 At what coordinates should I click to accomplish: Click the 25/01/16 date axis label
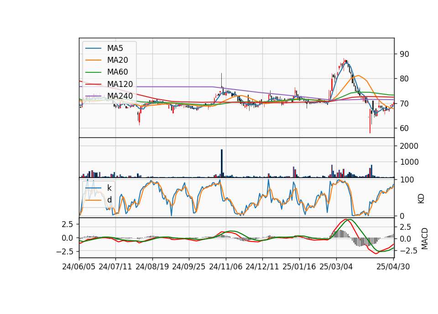(299, 267)
